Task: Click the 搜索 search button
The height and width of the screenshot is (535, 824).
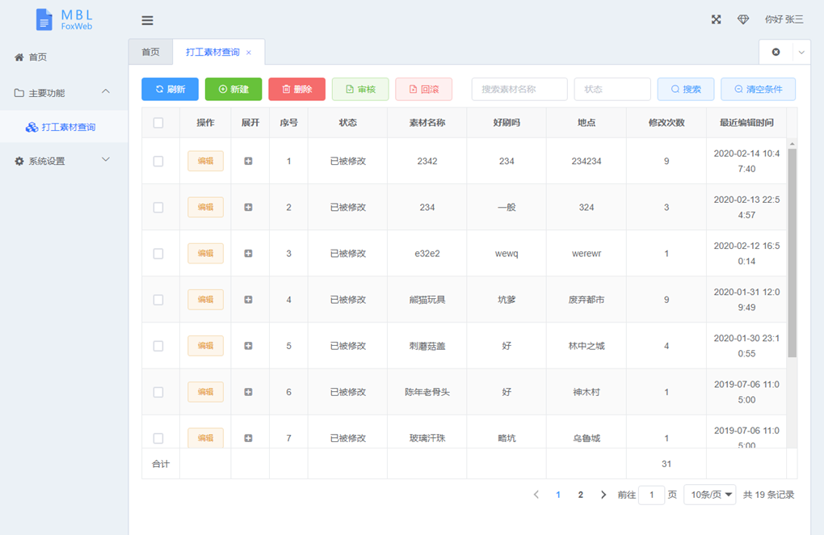Action: [x=686, y=90]
